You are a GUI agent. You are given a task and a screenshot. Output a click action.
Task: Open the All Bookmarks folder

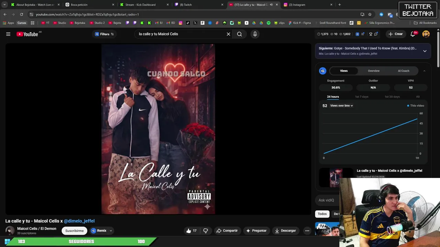pyautogui.click(x=425, y=23)
